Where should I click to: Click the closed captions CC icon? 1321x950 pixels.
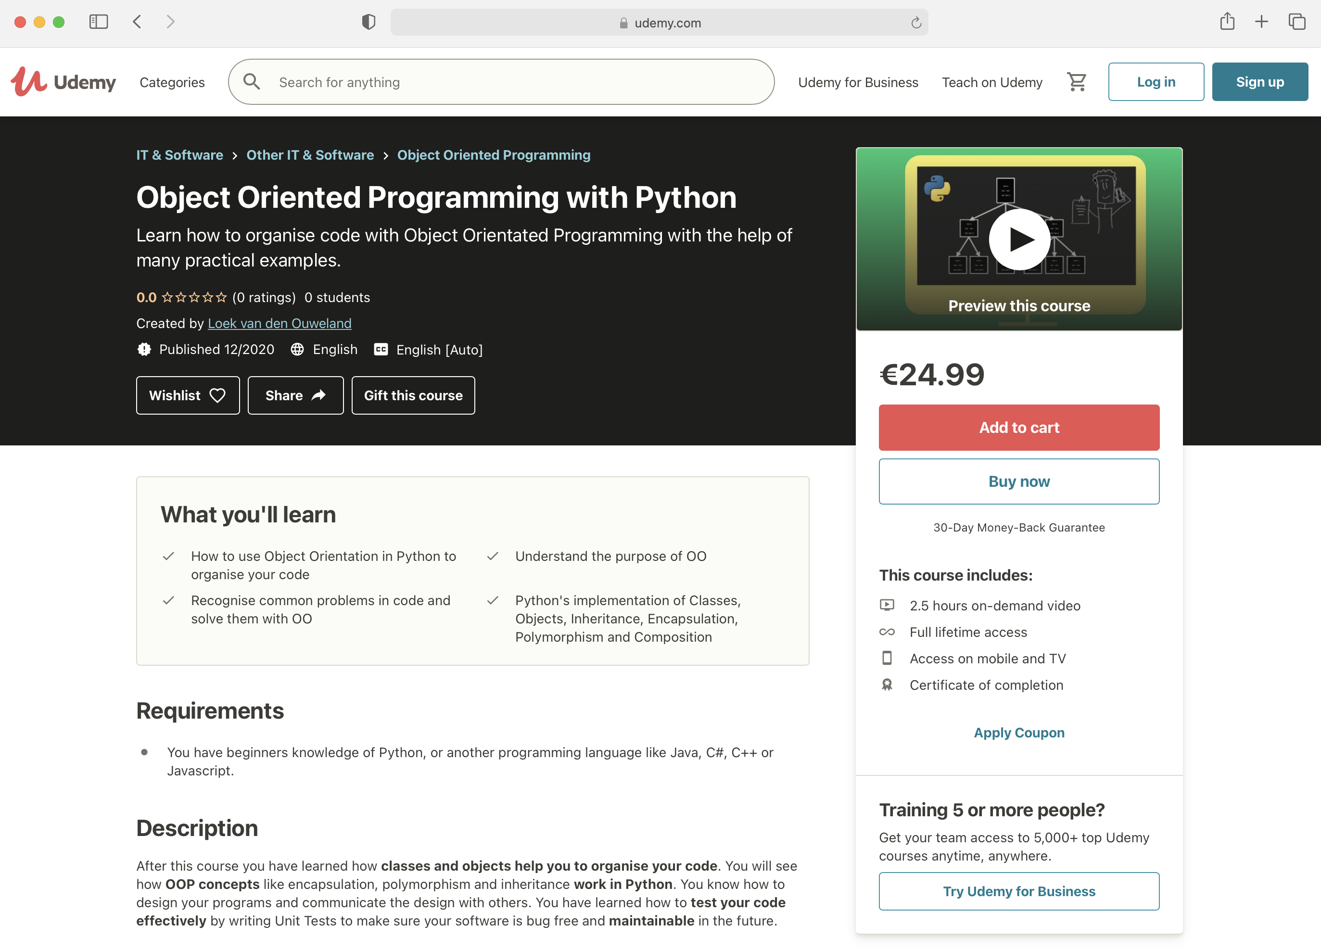coord(381,350)
